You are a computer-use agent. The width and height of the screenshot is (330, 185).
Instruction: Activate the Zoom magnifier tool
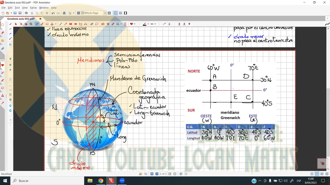pos(31,24)
